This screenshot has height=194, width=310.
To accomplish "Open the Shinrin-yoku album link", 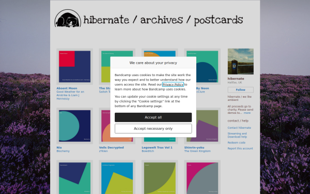I will click(194, 147).
